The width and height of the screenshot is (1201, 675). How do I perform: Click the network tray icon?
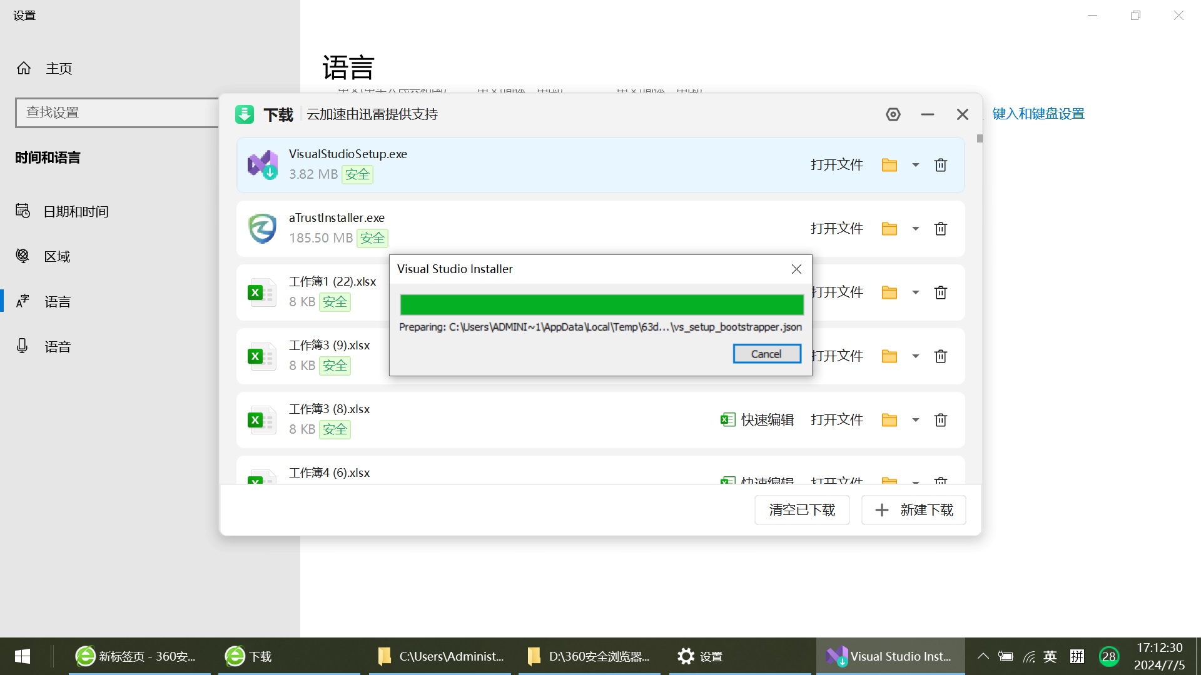(x=1029, y=656)
